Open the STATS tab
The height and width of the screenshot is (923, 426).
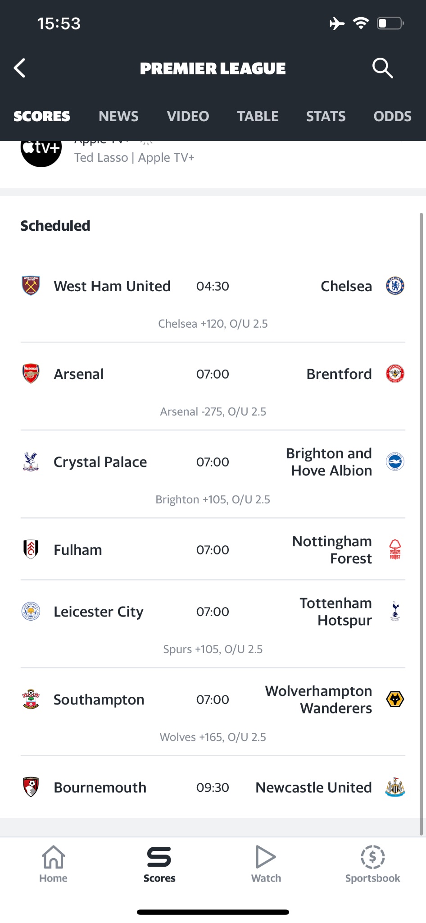pyautogui.click(x=326, y=116)
